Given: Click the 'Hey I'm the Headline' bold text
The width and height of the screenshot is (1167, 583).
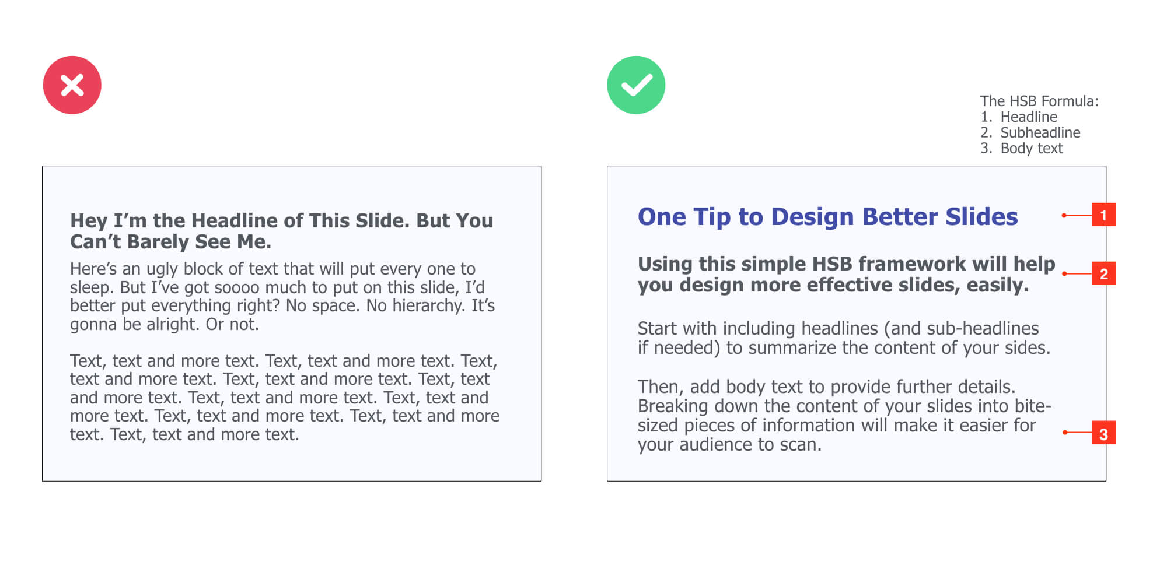Looking at the screenshot, I should click(x=281, y=231).
